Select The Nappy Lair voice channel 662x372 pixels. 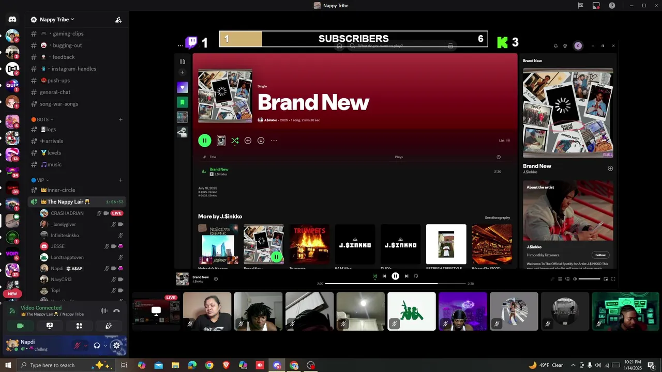tap(76, 202)
